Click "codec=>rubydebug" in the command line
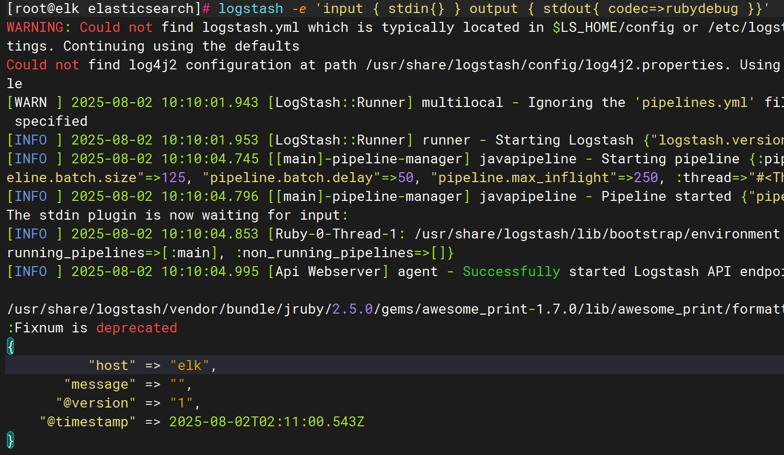The width and height of the screenshot is (784, 455). [x=673, y=9]
